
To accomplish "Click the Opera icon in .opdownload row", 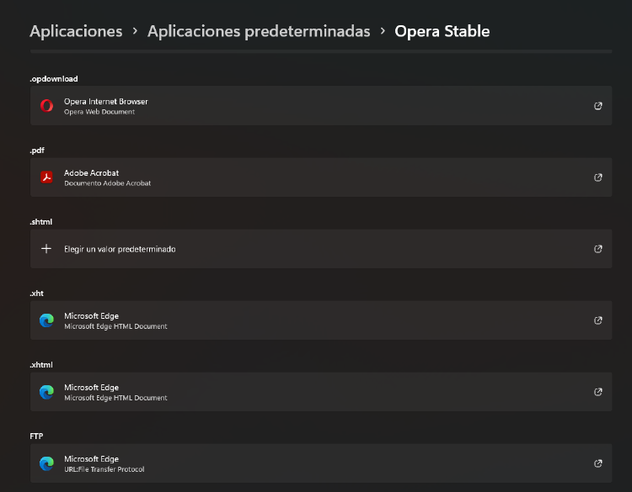I will pos(46,106).
